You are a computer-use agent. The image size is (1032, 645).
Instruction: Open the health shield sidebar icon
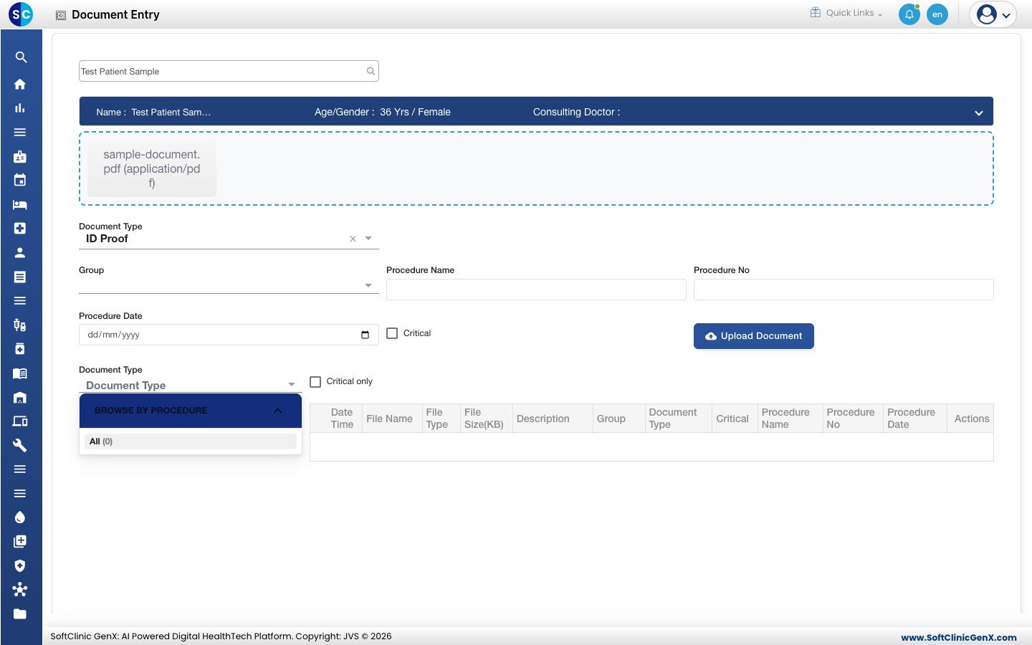(x=20, y=565)
